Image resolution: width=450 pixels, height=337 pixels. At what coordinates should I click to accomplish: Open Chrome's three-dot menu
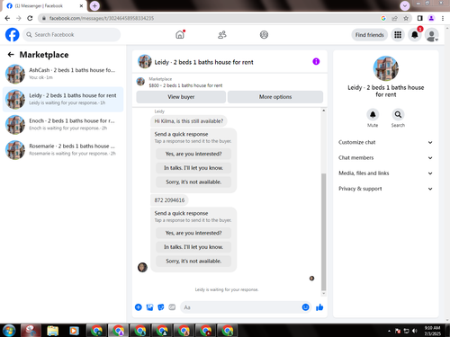click(x=443, y=18)
